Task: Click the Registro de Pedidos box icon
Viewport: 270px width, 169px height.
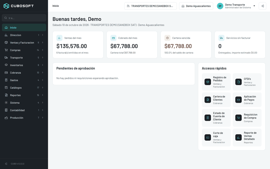Action: tap(208, 82)
